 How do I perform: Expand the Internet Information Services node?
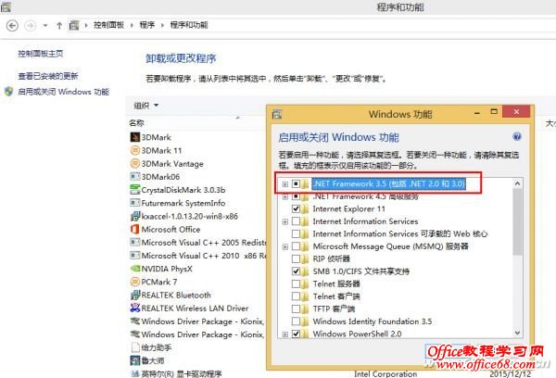pos(285,221)
